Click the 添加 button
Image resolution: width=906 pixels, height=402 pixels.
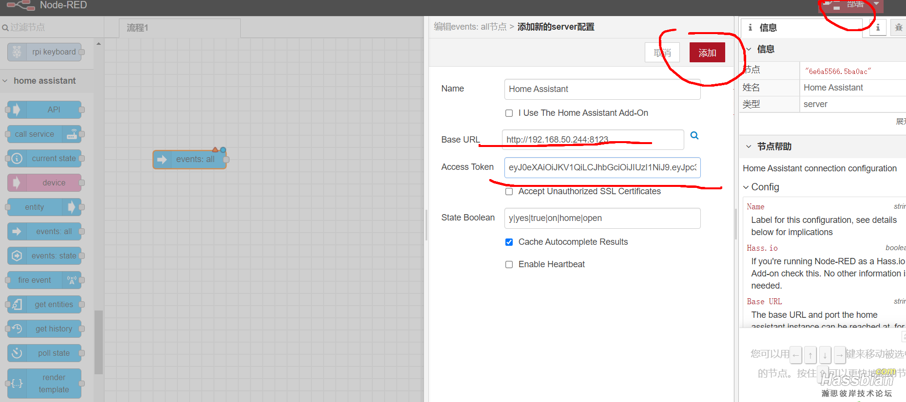point(707,53)
